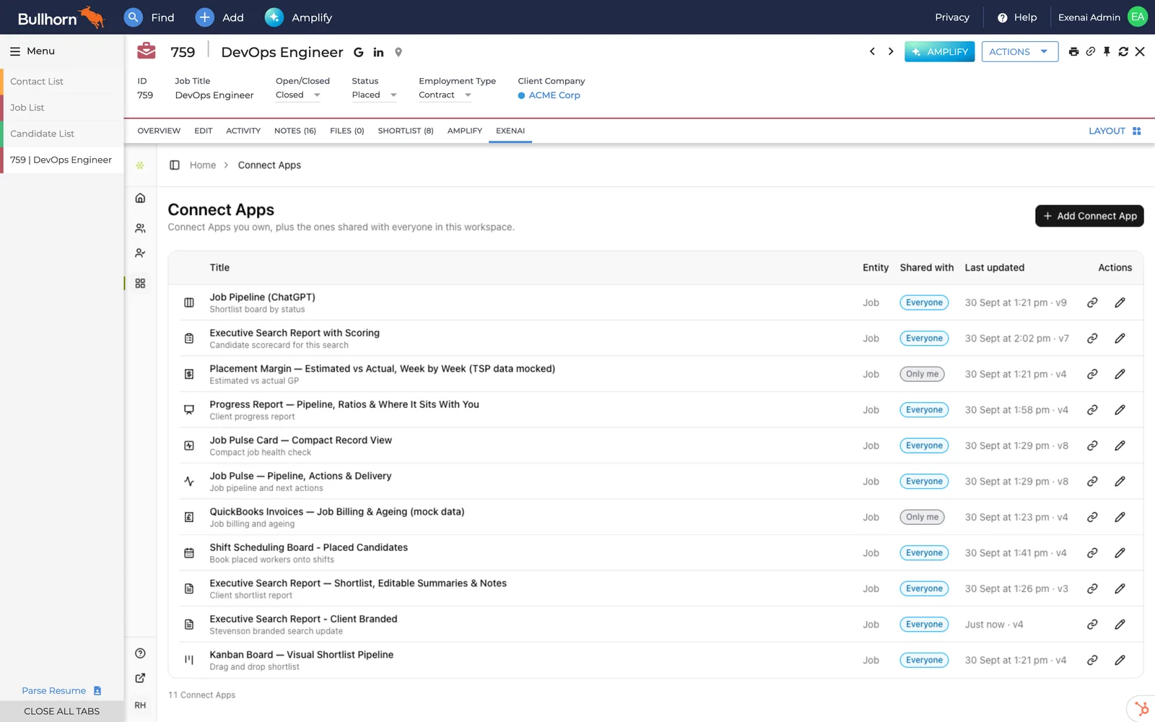The height and width of the screenshot is (722, 1155).
Task: Open the ACME Corp client company link
Action: coord(554,95)
